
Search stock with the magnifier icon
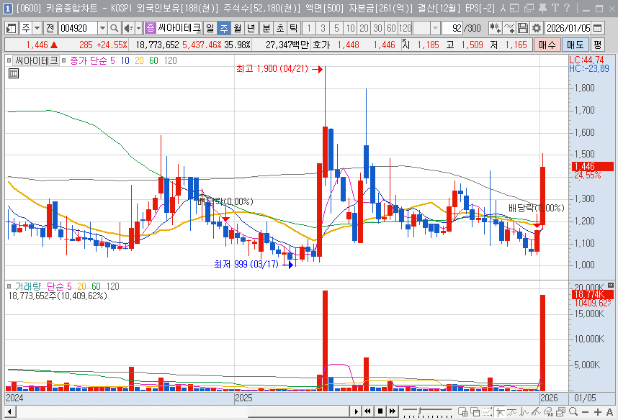point(115,28)
